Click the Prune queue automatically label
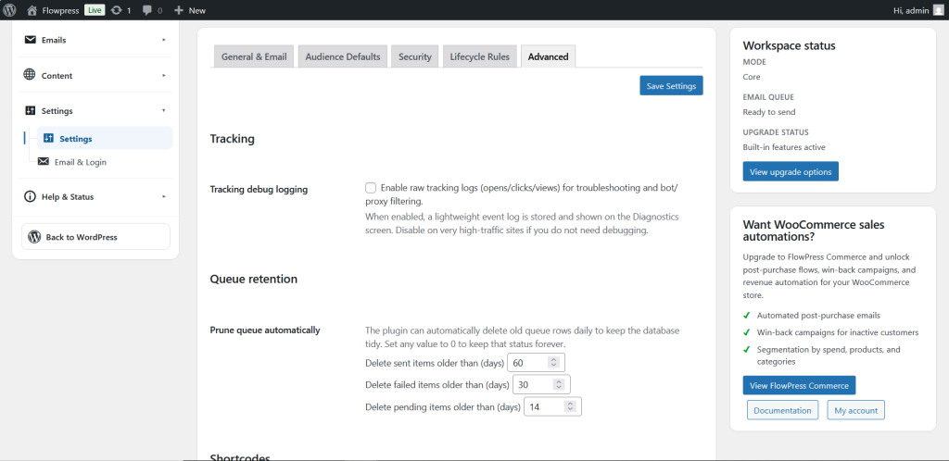Screen dimensions: 949x461 (x=265, y=330)
